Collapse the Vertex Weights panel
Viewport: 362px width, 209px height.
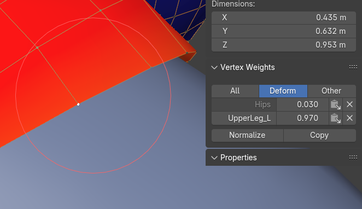point(214,67)
